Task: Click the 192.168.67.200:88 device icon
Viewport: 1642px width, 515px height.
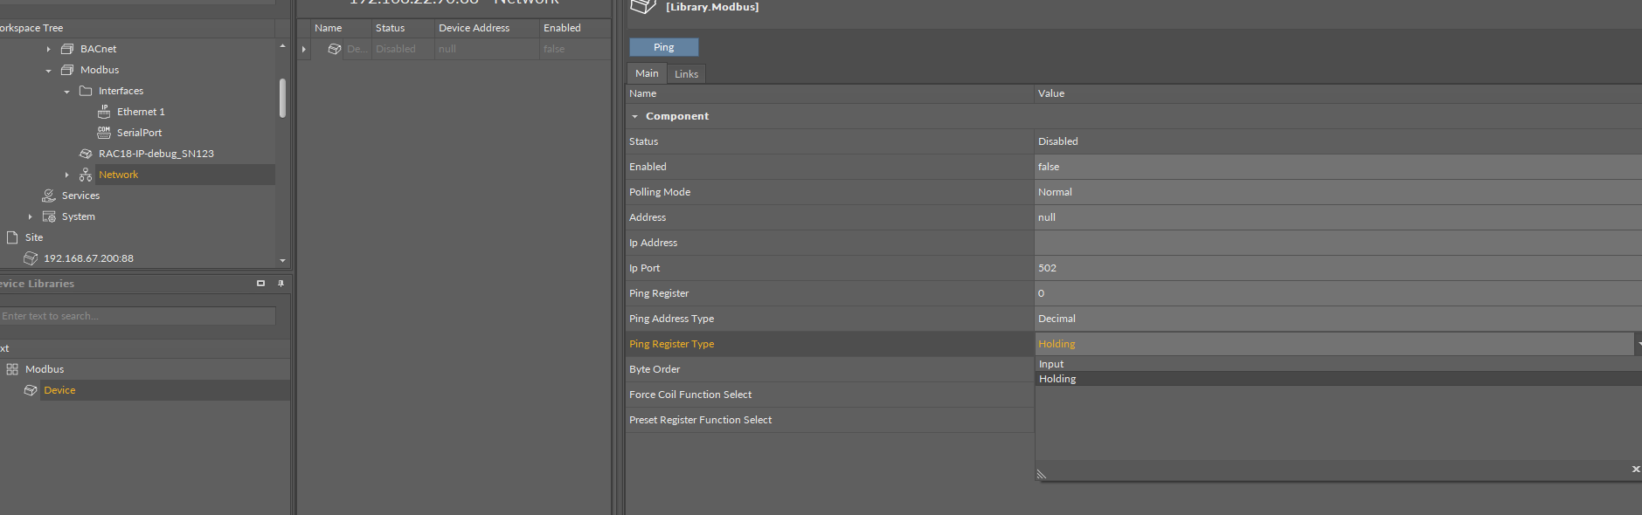Action: tap(31, 258)
